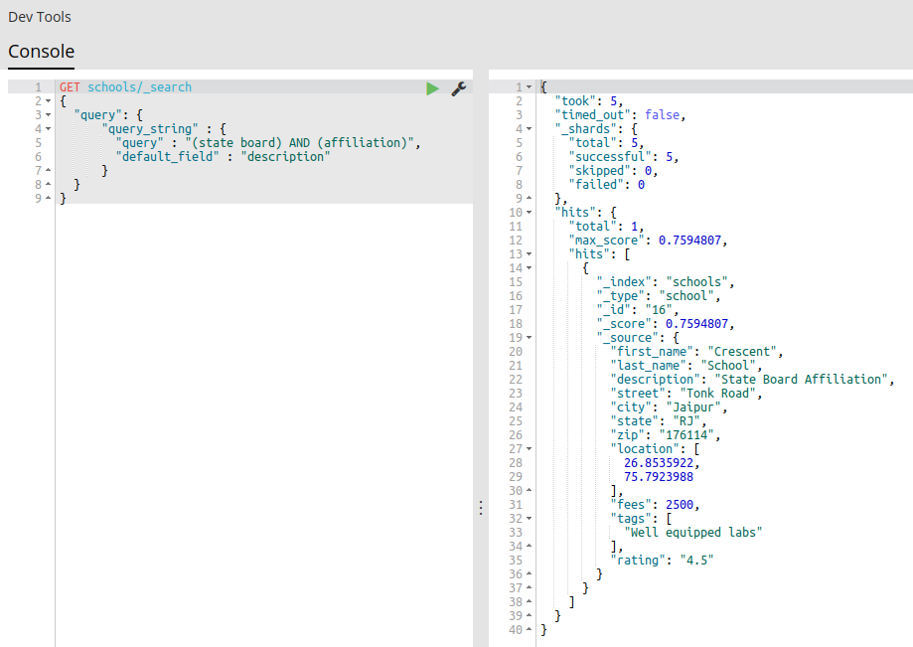The height and width of the screenshot is (647, 913).
Task: Click the GET method keyword
Action: (70, 87)
